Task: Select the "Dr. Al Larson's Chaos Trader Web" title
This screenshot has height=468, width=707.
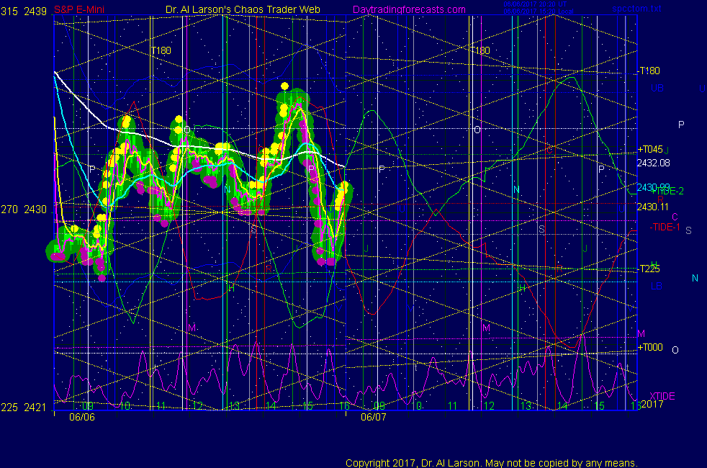Action: coord(243,10)
